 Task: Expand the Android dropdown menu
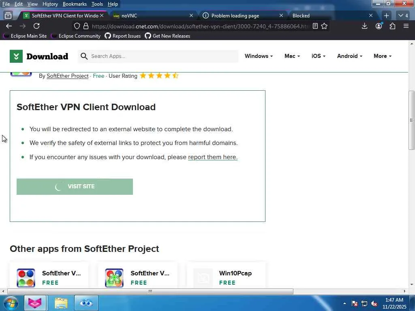point(350,56)
